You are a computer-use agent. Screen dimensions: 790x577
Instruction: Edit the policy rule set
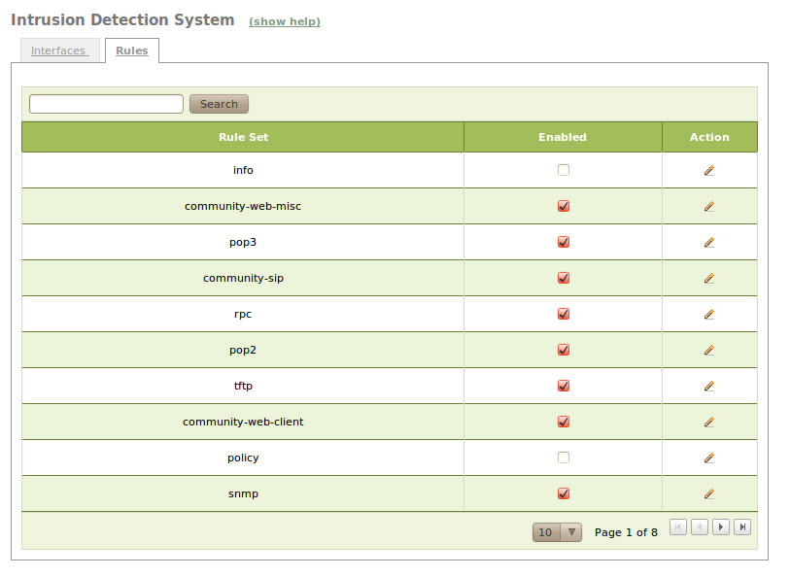tap(709, 458)
